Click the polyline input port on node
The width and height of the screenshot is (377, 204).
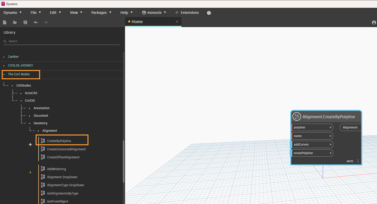coord(312,127)
